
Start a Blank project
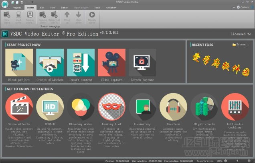pos(19,63)
